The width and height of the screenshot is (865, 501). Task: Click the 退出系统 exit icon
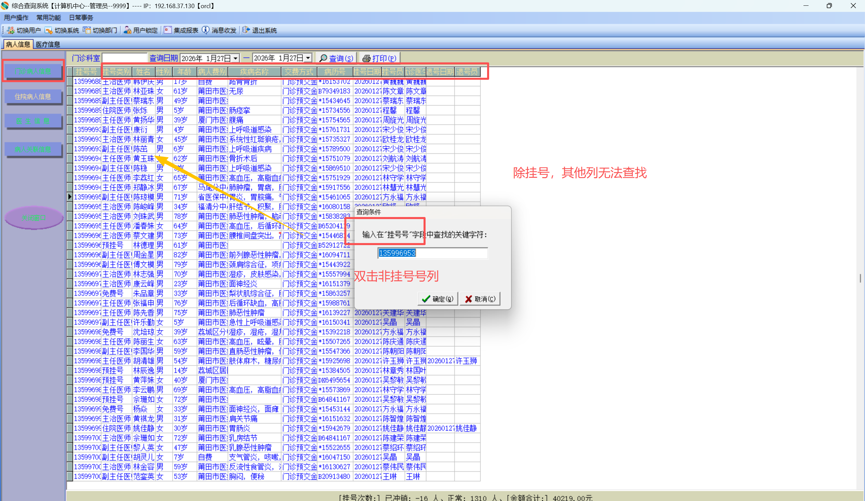point(246,30)
